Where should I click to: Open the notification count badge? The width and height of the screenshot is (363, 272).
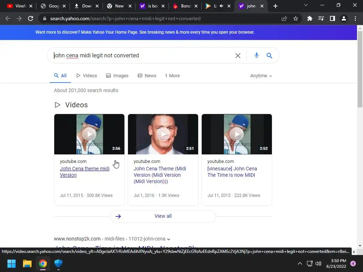tap(353, 263)
